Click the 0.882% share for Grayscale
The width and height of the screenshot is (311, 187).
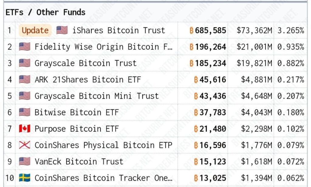[291, 63]
